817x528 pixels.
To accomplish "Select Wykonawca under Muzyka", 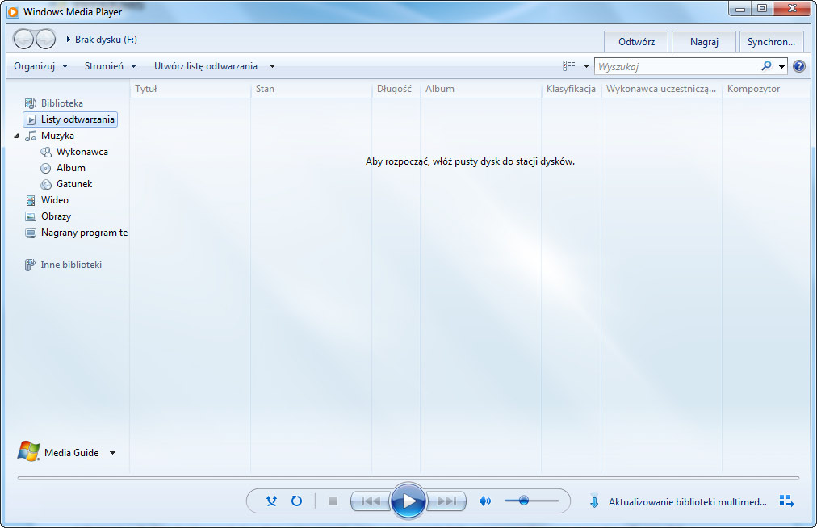I will coord(82,152).
